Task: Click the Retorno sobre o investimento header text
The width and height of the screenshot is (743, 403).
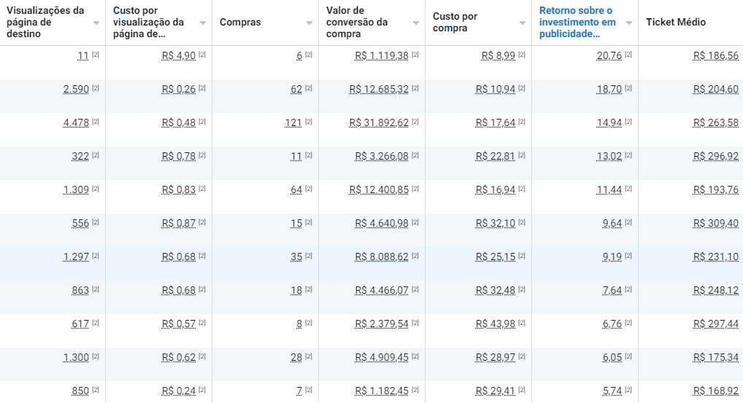Action: 577,22
